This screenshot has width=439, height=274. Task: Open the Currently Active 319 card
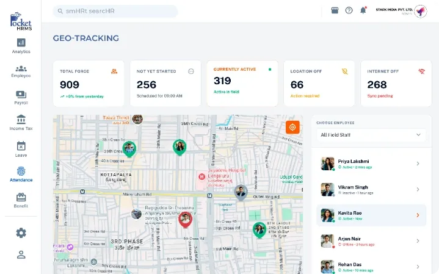tap(242, 84)
